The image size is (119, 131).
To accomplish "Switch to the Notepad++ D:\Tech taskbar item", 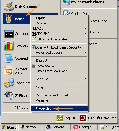I will (x=109, y=127).
